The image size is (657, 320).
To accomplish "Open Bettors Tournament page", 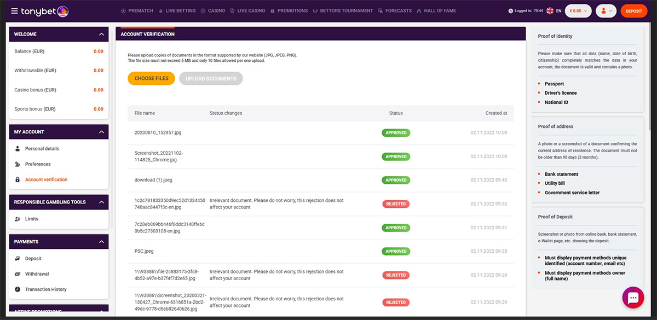I will (x=343, y=11).
